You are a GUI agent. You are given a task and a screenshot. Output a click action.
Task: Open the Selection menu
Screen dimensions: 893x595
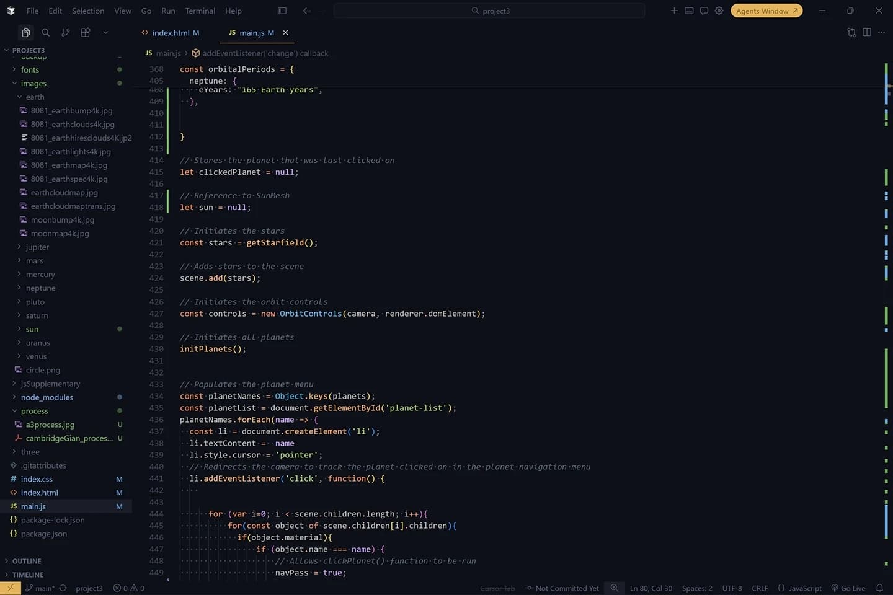(x=88, y=11)
